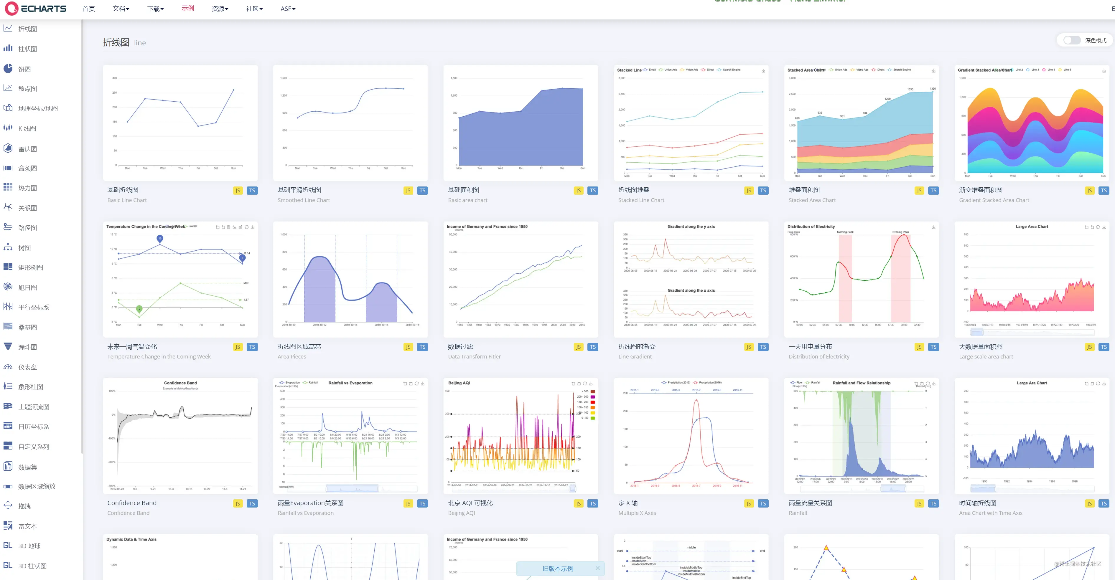Screen dimensions: 1115x580
Task: Open TS version of 堆叠面积图
Action: click(x=934, y=190)
